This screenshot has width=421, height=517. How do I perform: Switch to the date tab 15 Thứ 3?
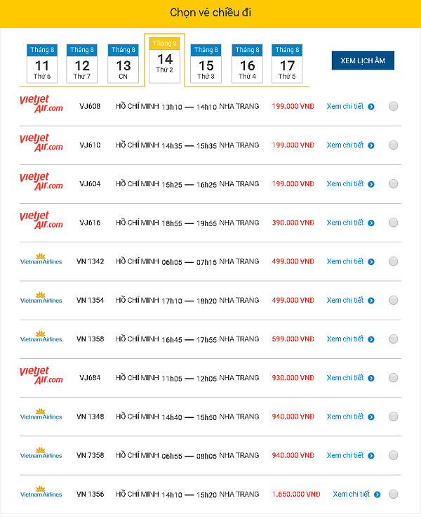coord(206,64)
